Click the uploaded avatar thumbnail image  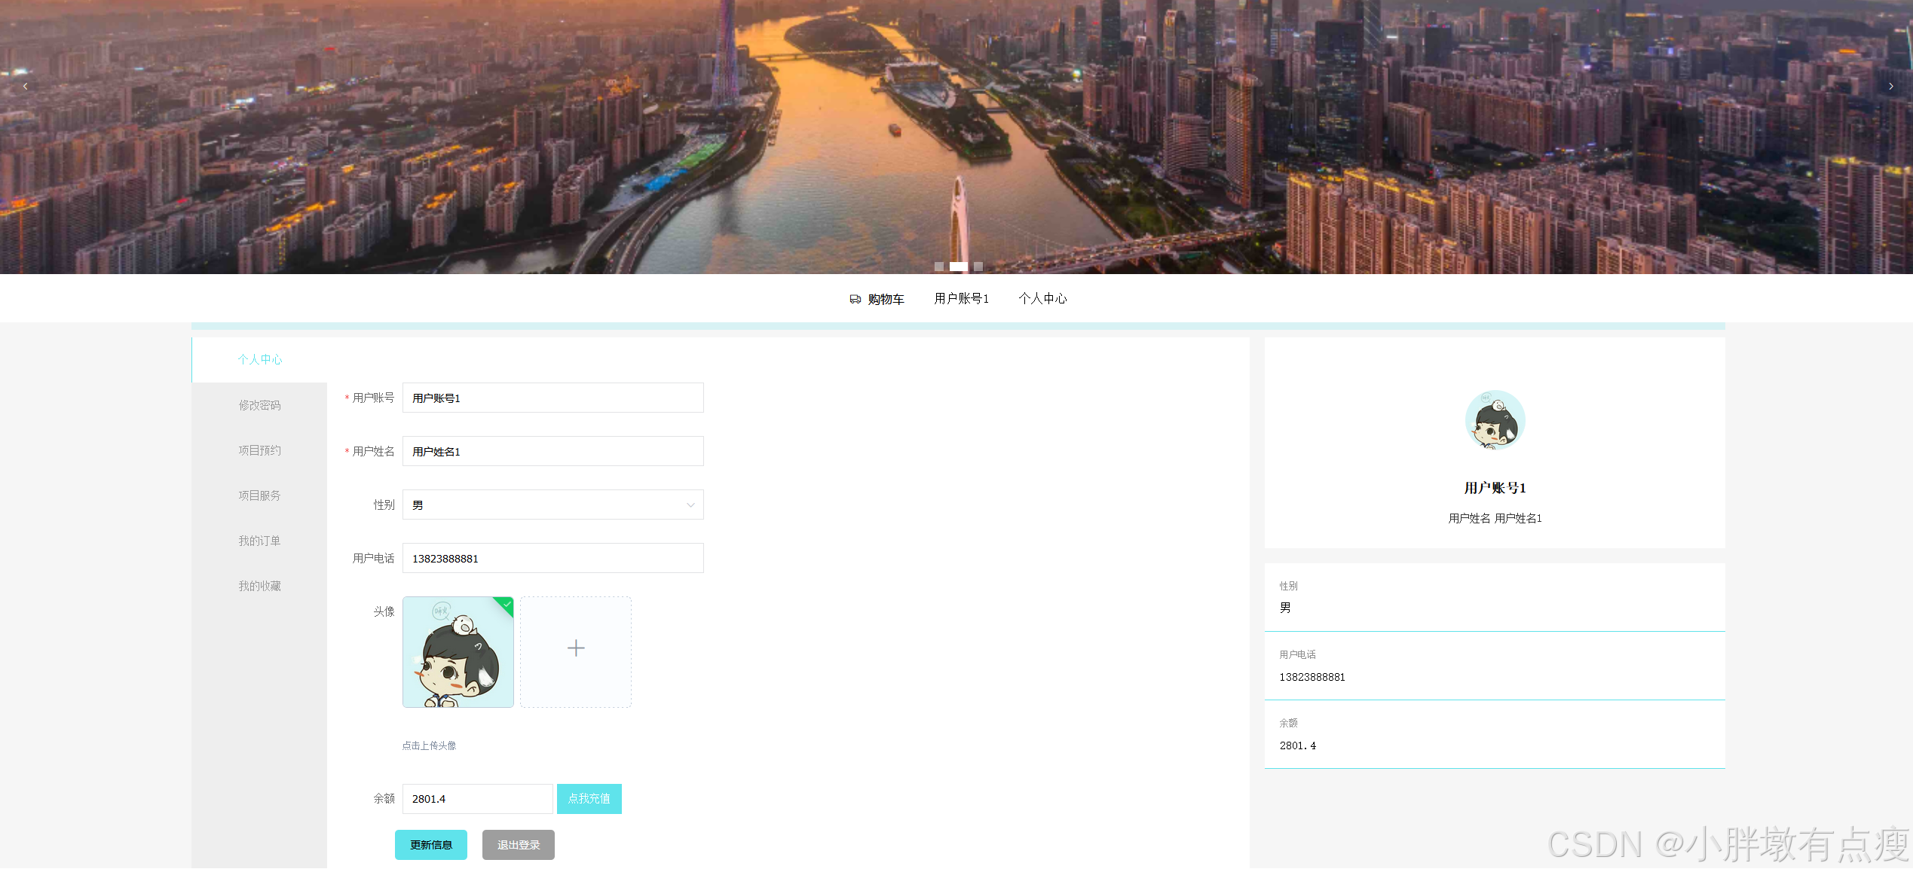click(x=458, y=652)
